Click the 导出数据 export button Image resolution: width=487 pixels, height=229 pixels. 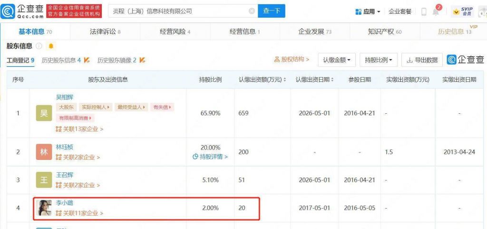pos(422,60)
